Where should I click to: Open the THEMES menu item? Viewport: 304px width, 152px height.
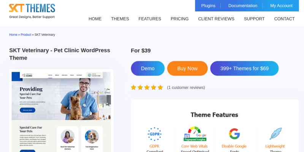tap(120, 19)
